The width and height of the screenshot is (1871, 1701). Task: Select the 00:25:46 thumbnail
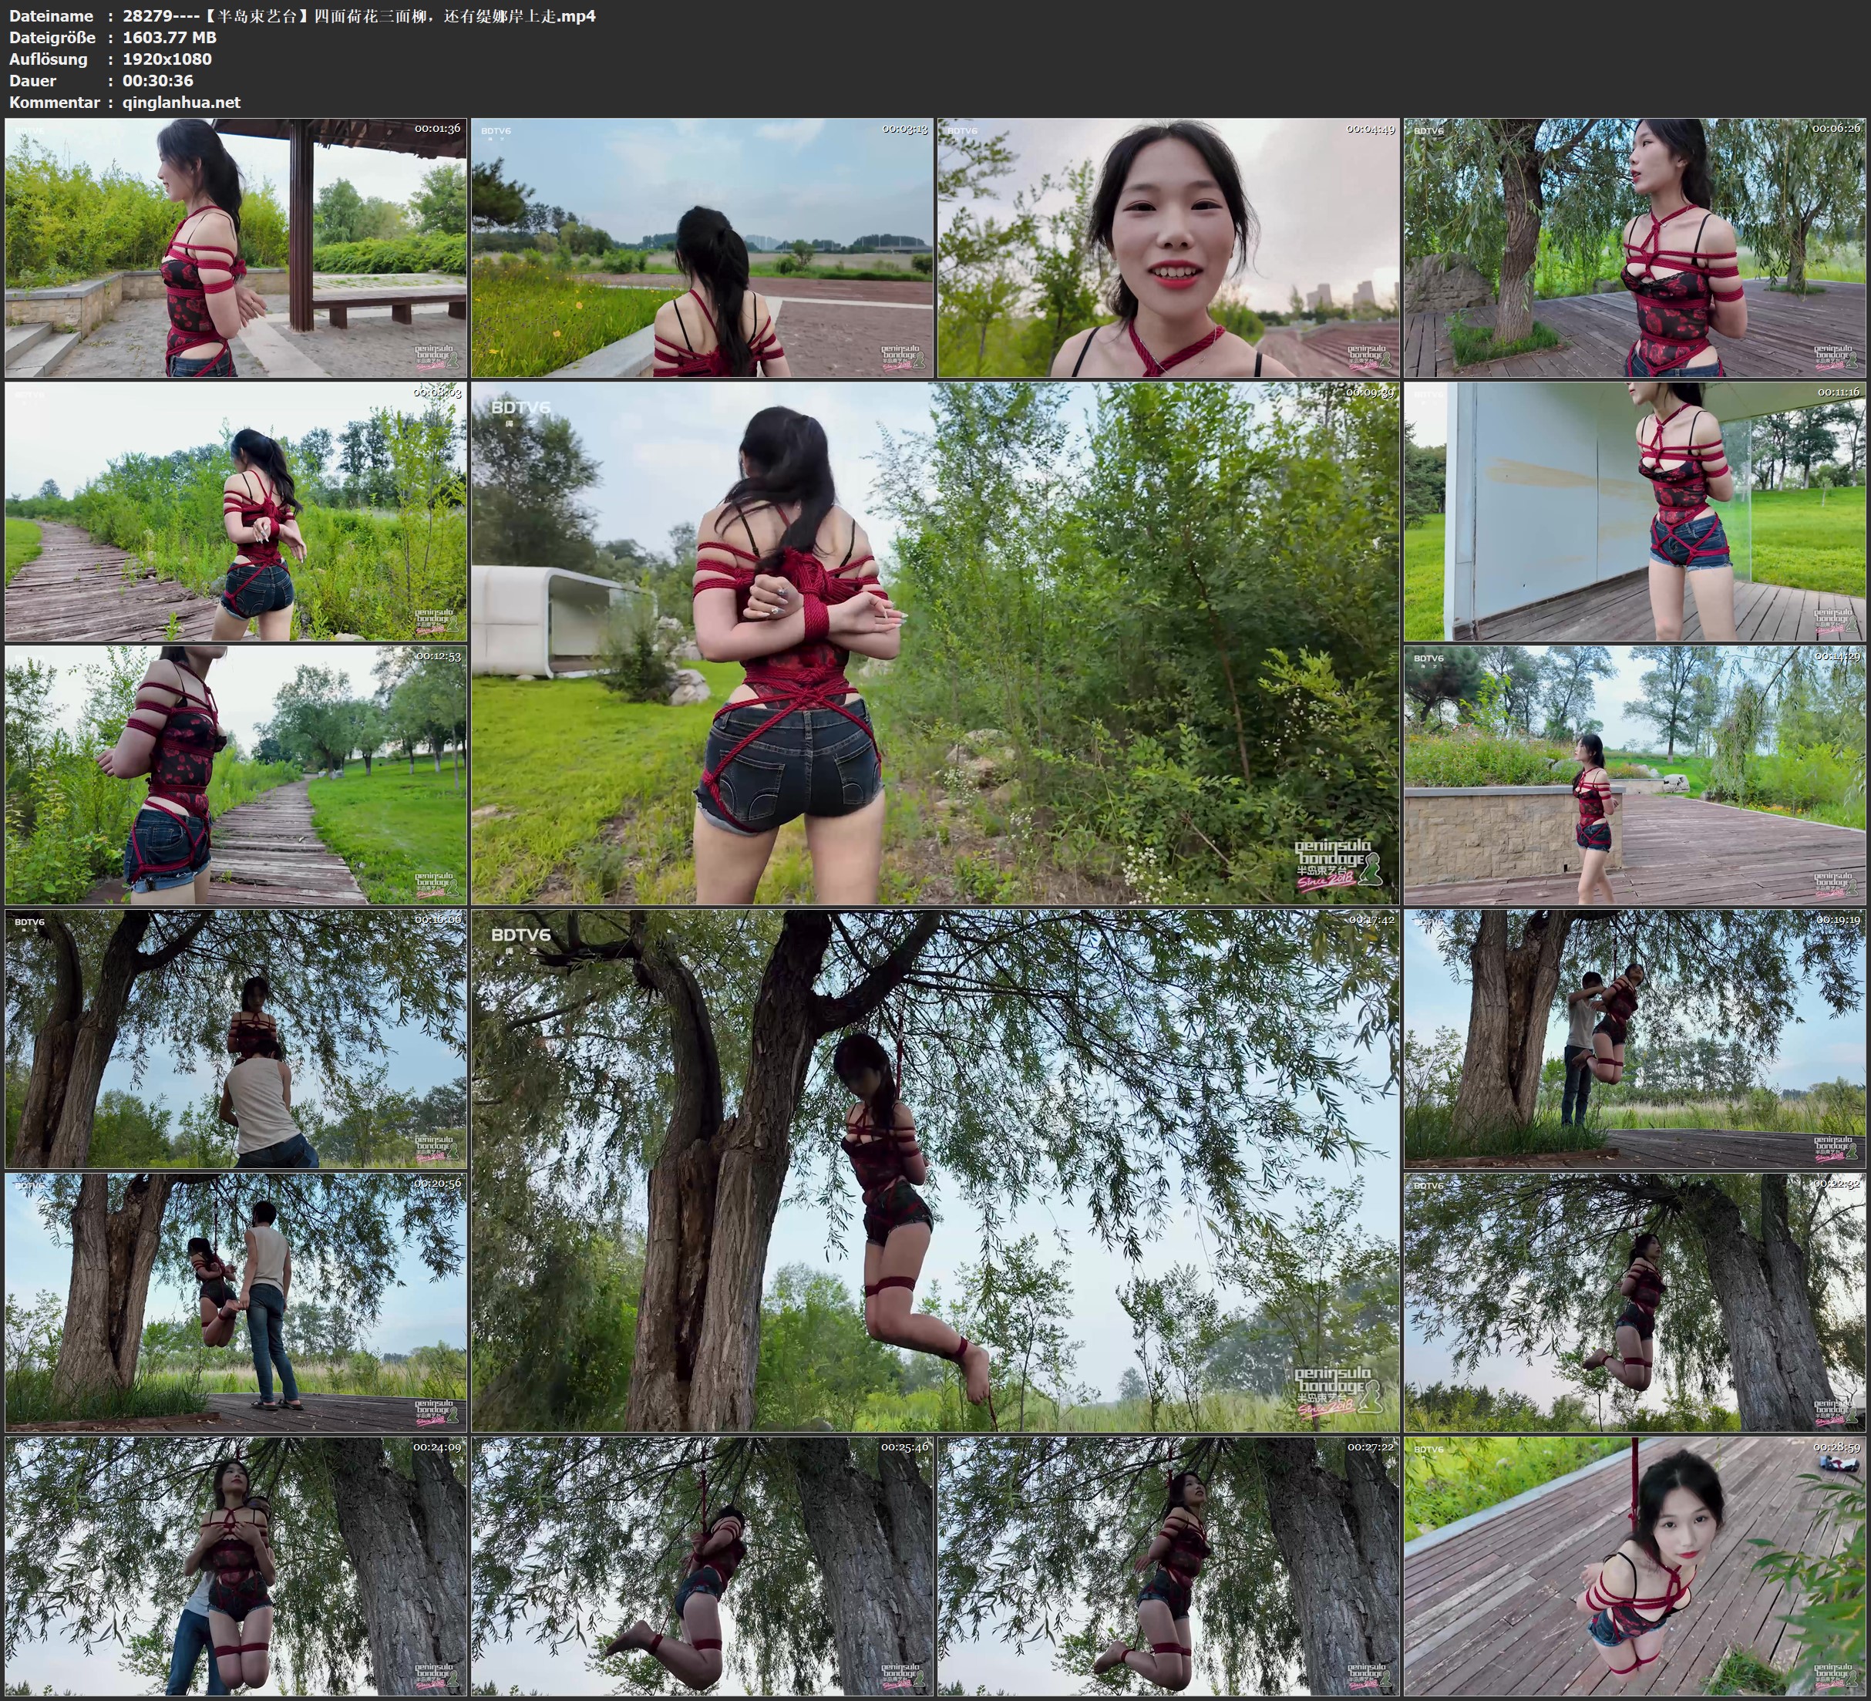click(702, 1566)
